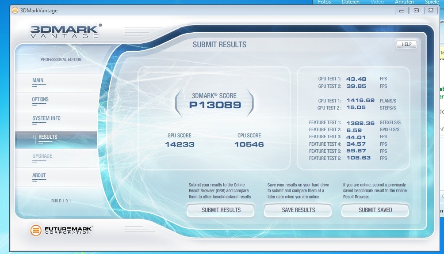444x254 pixels.
Task: Open the Dateien tab in background window
Action: [351, 2]
